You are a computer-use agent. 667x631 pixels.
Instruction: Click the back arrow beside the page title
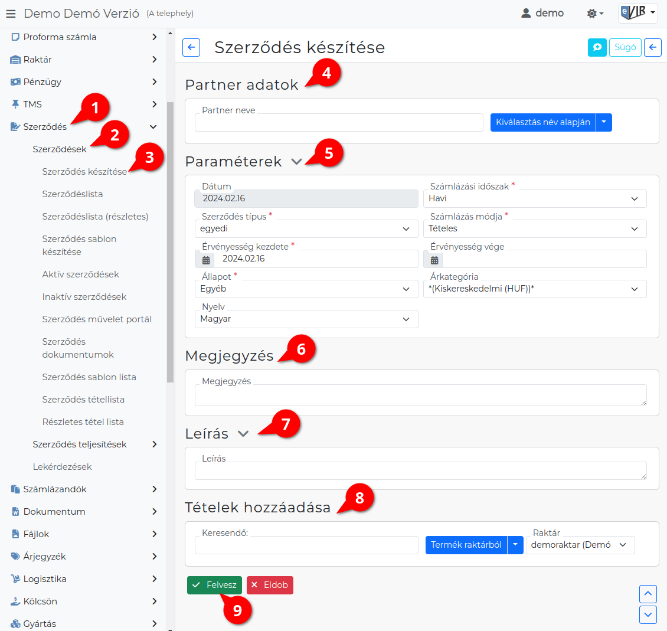coord(191,48)
